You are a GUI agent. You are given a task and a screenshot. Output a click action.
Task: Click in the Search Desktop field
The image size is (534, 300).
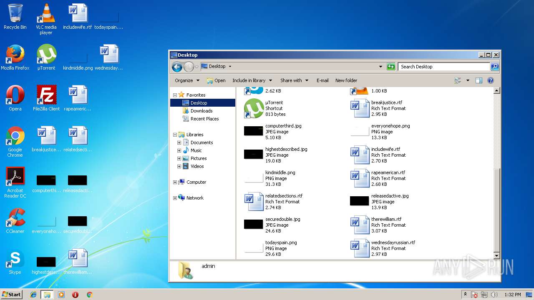444,67
